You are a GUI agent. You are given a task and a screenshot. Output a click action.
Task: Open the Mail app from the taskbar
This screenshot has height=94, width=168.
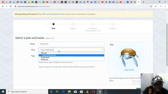coord(75,92)
